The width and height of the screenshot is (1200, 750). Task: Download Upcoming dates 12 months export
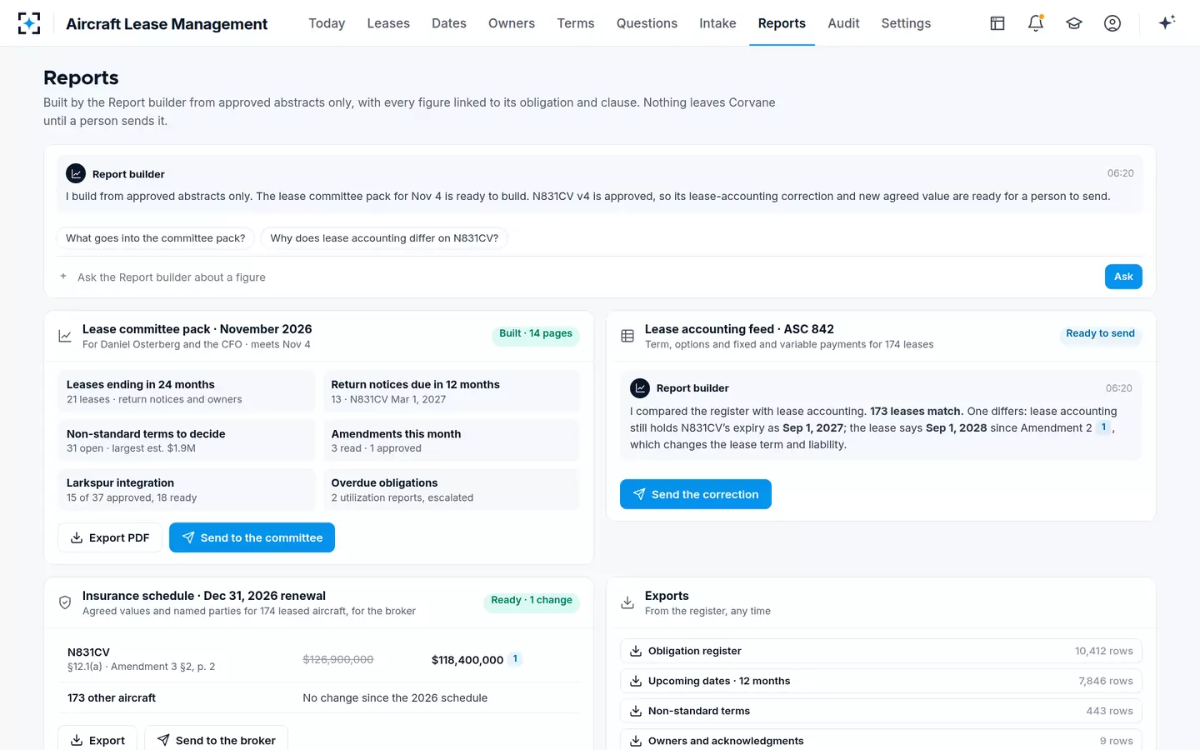881,681
